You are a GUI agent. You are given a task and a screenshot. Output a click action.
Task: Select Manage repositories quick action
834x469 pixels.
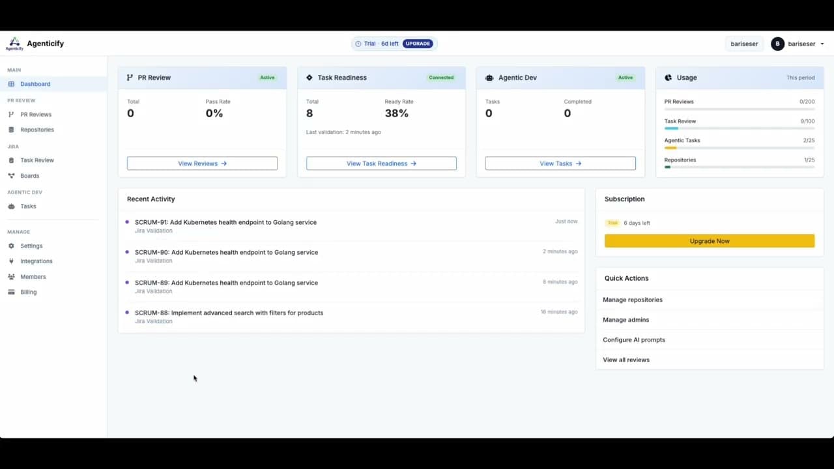click(632, 300)
